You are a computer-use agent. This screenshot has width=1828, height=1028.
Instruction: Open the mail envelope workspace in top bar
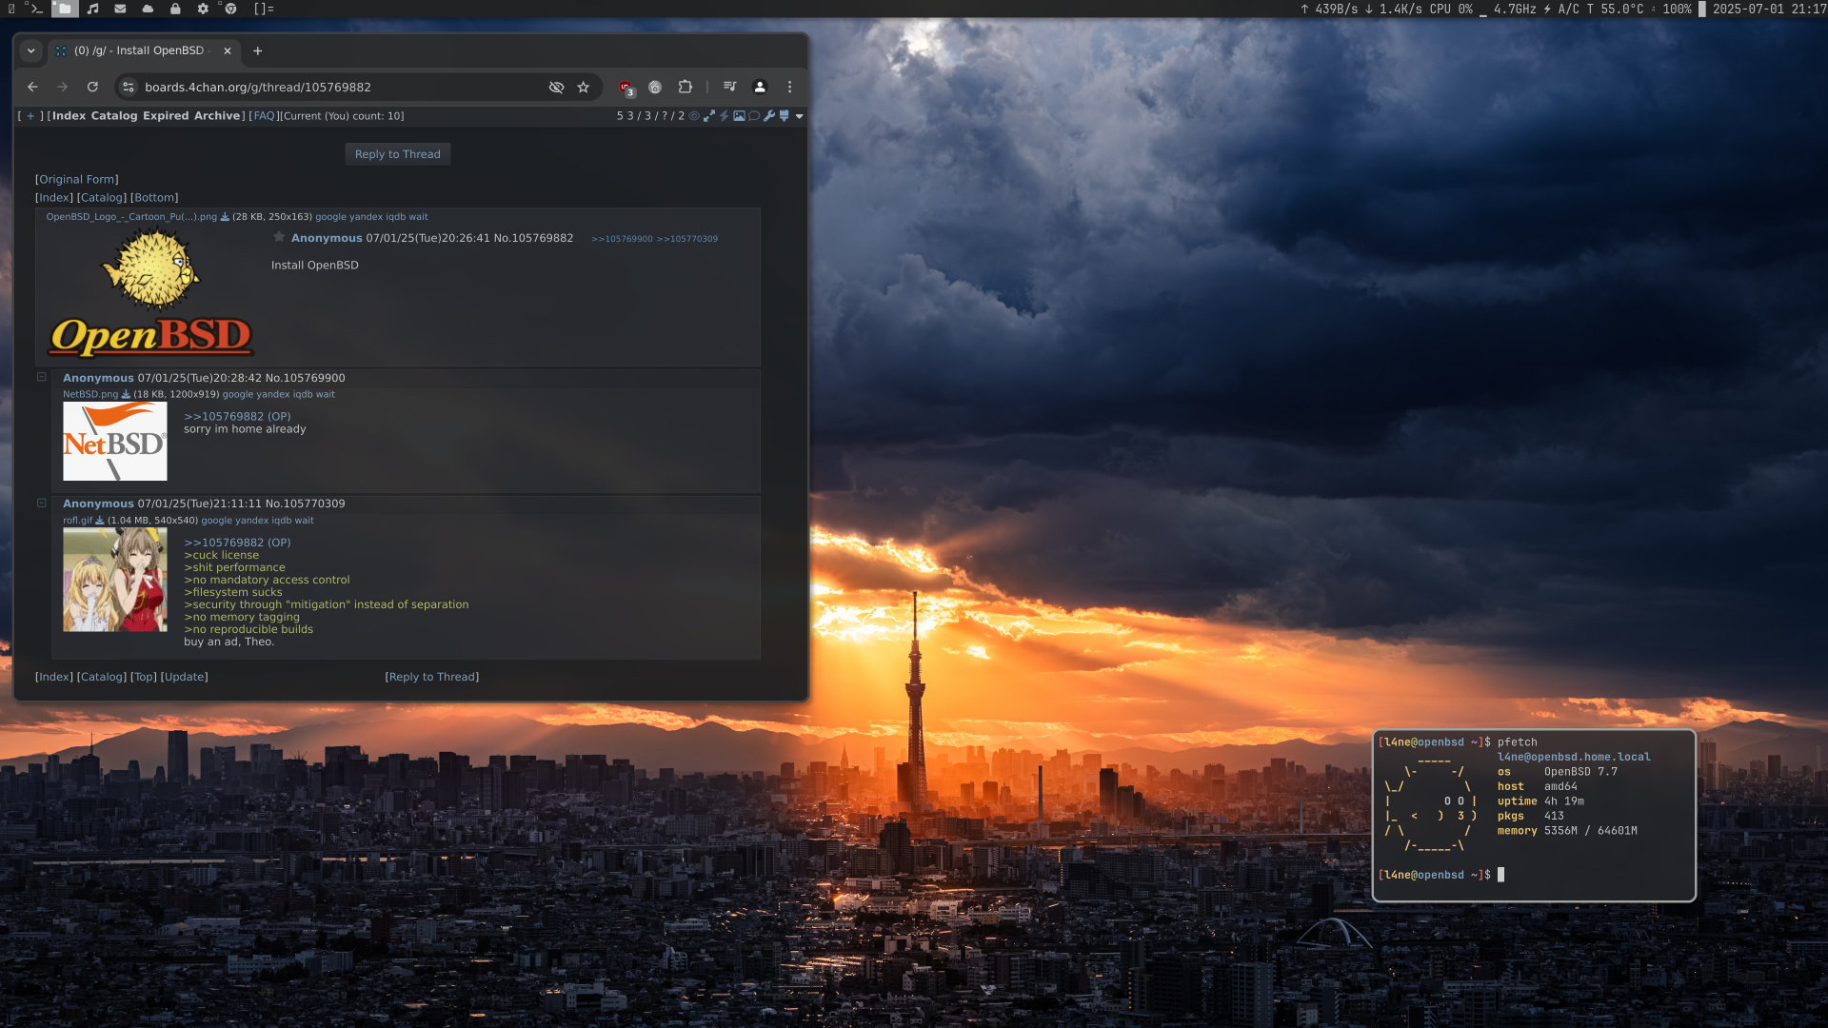[x=120, y=9]
